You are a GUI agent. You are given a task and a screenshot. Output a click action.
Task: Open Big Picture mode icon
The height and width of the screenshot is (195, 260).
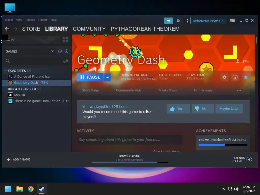pyautogui.click(x=232, y=21)
